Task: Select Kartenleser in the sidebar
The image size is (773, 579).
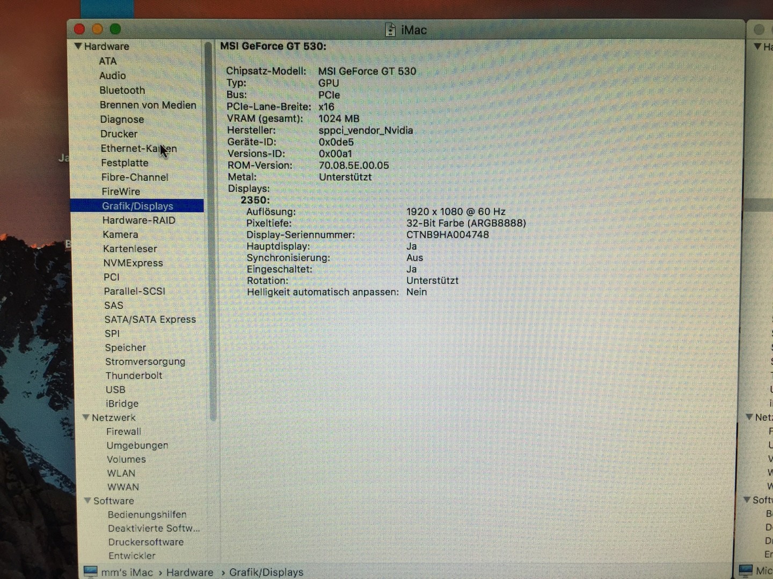Action: coord(130,249)
